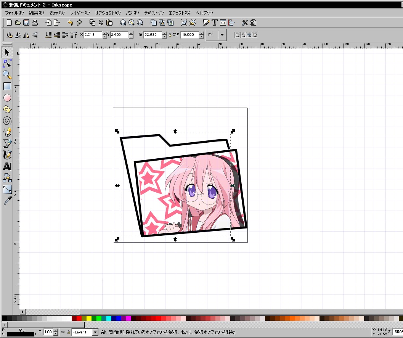
Task: Ungroup the selected group
Action: (193, 23)
